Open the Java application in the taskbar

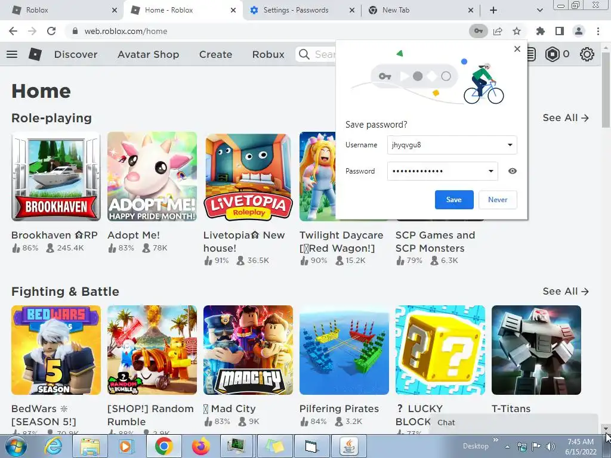tap(348, 446)
